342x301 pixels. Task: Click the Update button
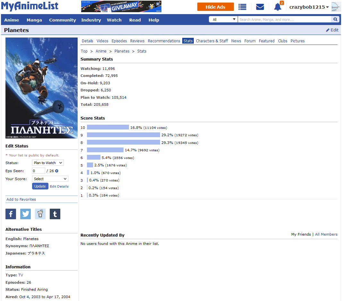coord(40,186)
